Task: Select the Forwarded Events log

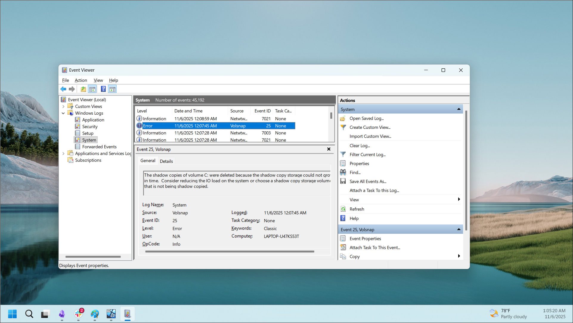Action: click(99, 147)
